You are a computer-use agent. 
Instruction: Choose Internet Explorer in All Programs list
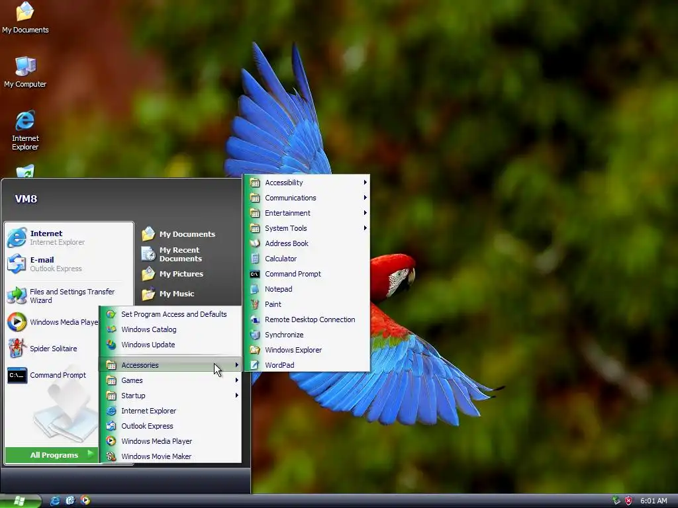tap(170, 411)
